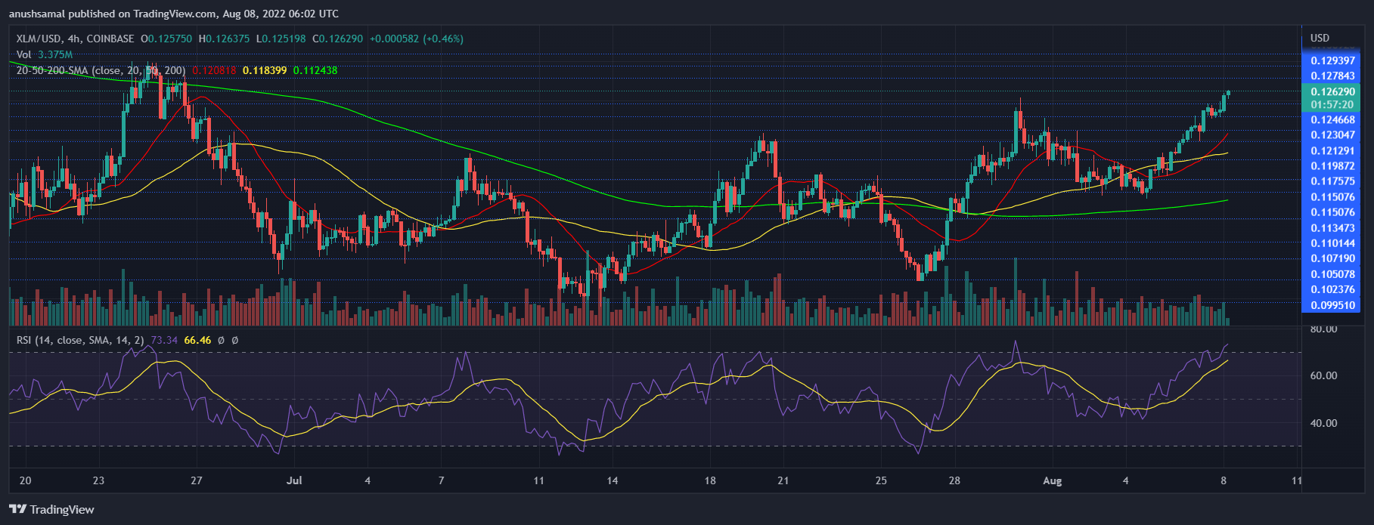This screenshot has width=1374, height=525.
Task: Click the date 28 on time axis
Action: 954,480
